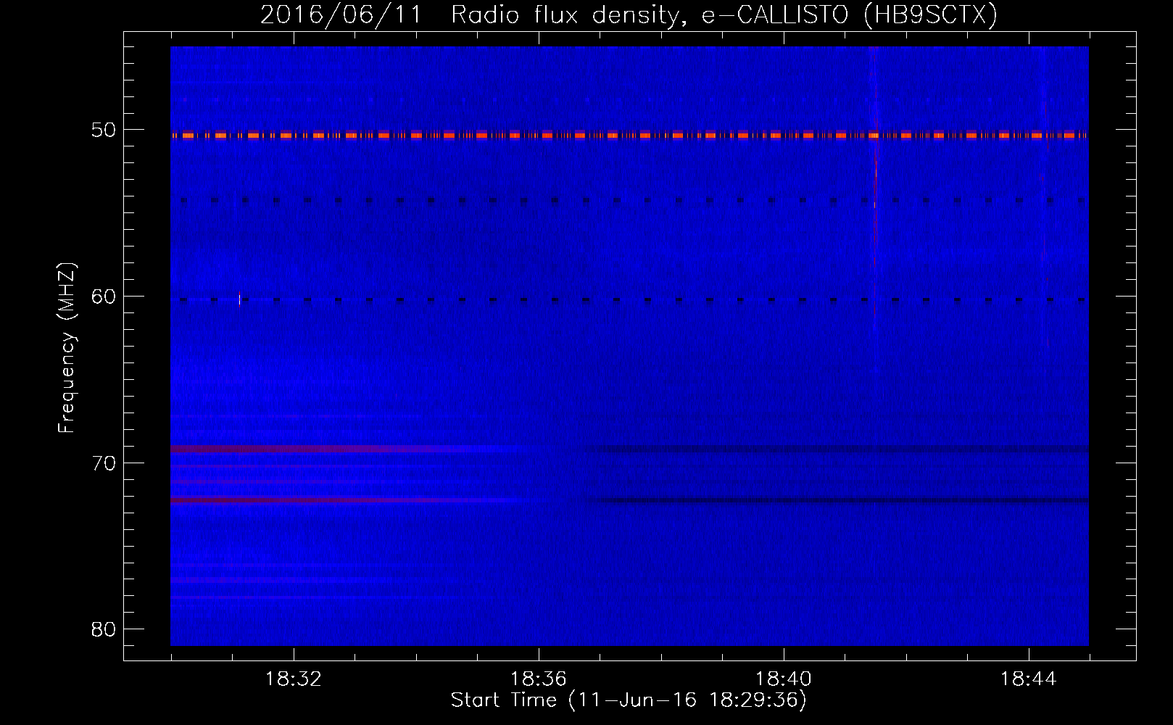
Task: Click the 70 frequency tick label
Action: [x=104, y=463]
